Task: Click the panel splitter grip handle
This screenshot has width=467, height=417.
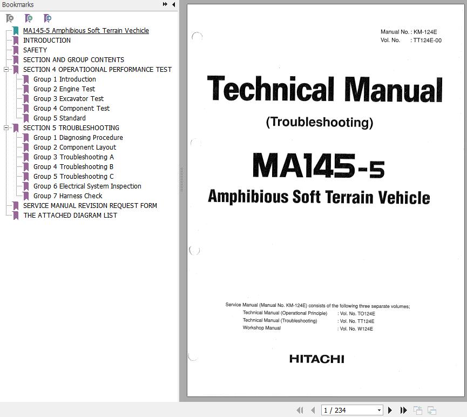Action: click(x=181, y=180)
